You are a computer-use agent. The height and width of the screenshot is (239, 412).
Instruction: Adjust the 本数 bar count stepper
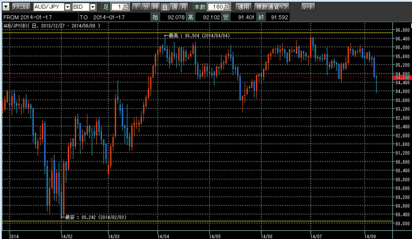226,7
